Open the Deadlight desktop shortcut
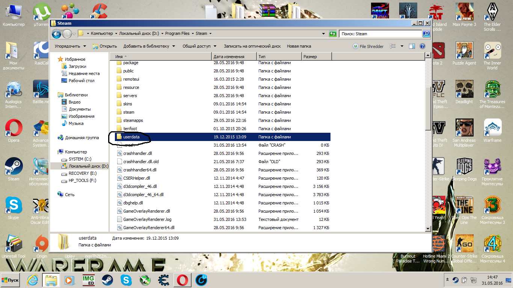This screenshot has height=288, width=513. tap(464, 92)
